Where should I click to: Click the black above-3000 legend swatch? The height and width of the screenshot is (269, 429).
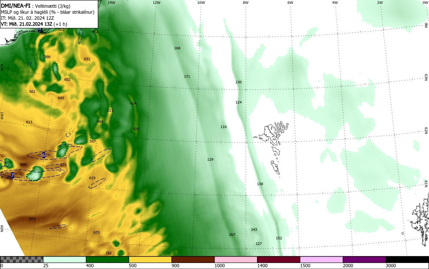click(x=407, y=260)
